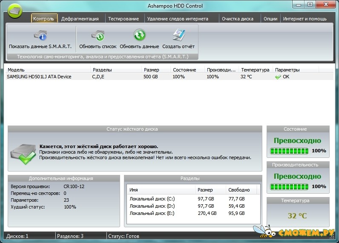Click the Параметров value 23
This screenshot has width=339, height=243.
(66, 200)
